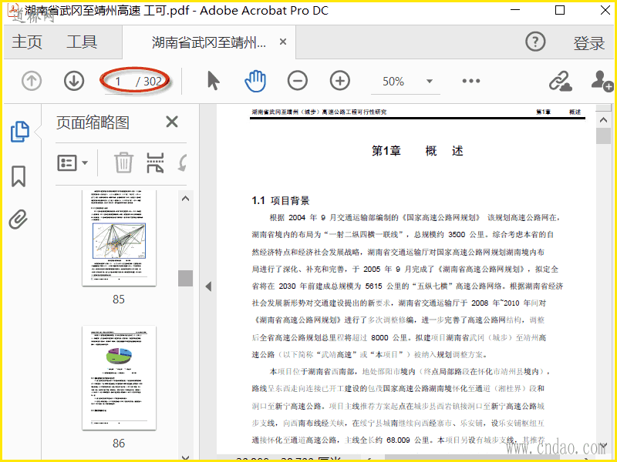Open the thumbnail options dropdown menu

72,162
